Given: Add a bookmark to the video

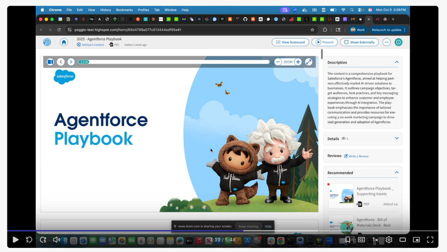Looking at the screenshot, I should (347, 240).
